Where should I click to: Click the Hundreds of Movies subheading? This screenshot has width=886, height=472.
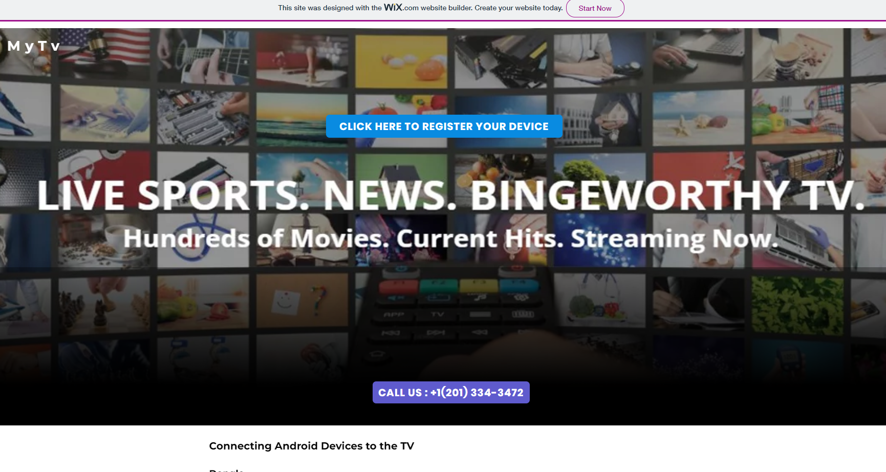(450, 239)
